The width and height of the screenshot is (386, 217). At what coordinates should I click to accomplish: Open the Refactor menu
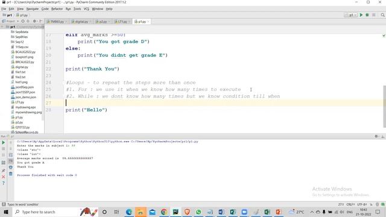point(57,9)
